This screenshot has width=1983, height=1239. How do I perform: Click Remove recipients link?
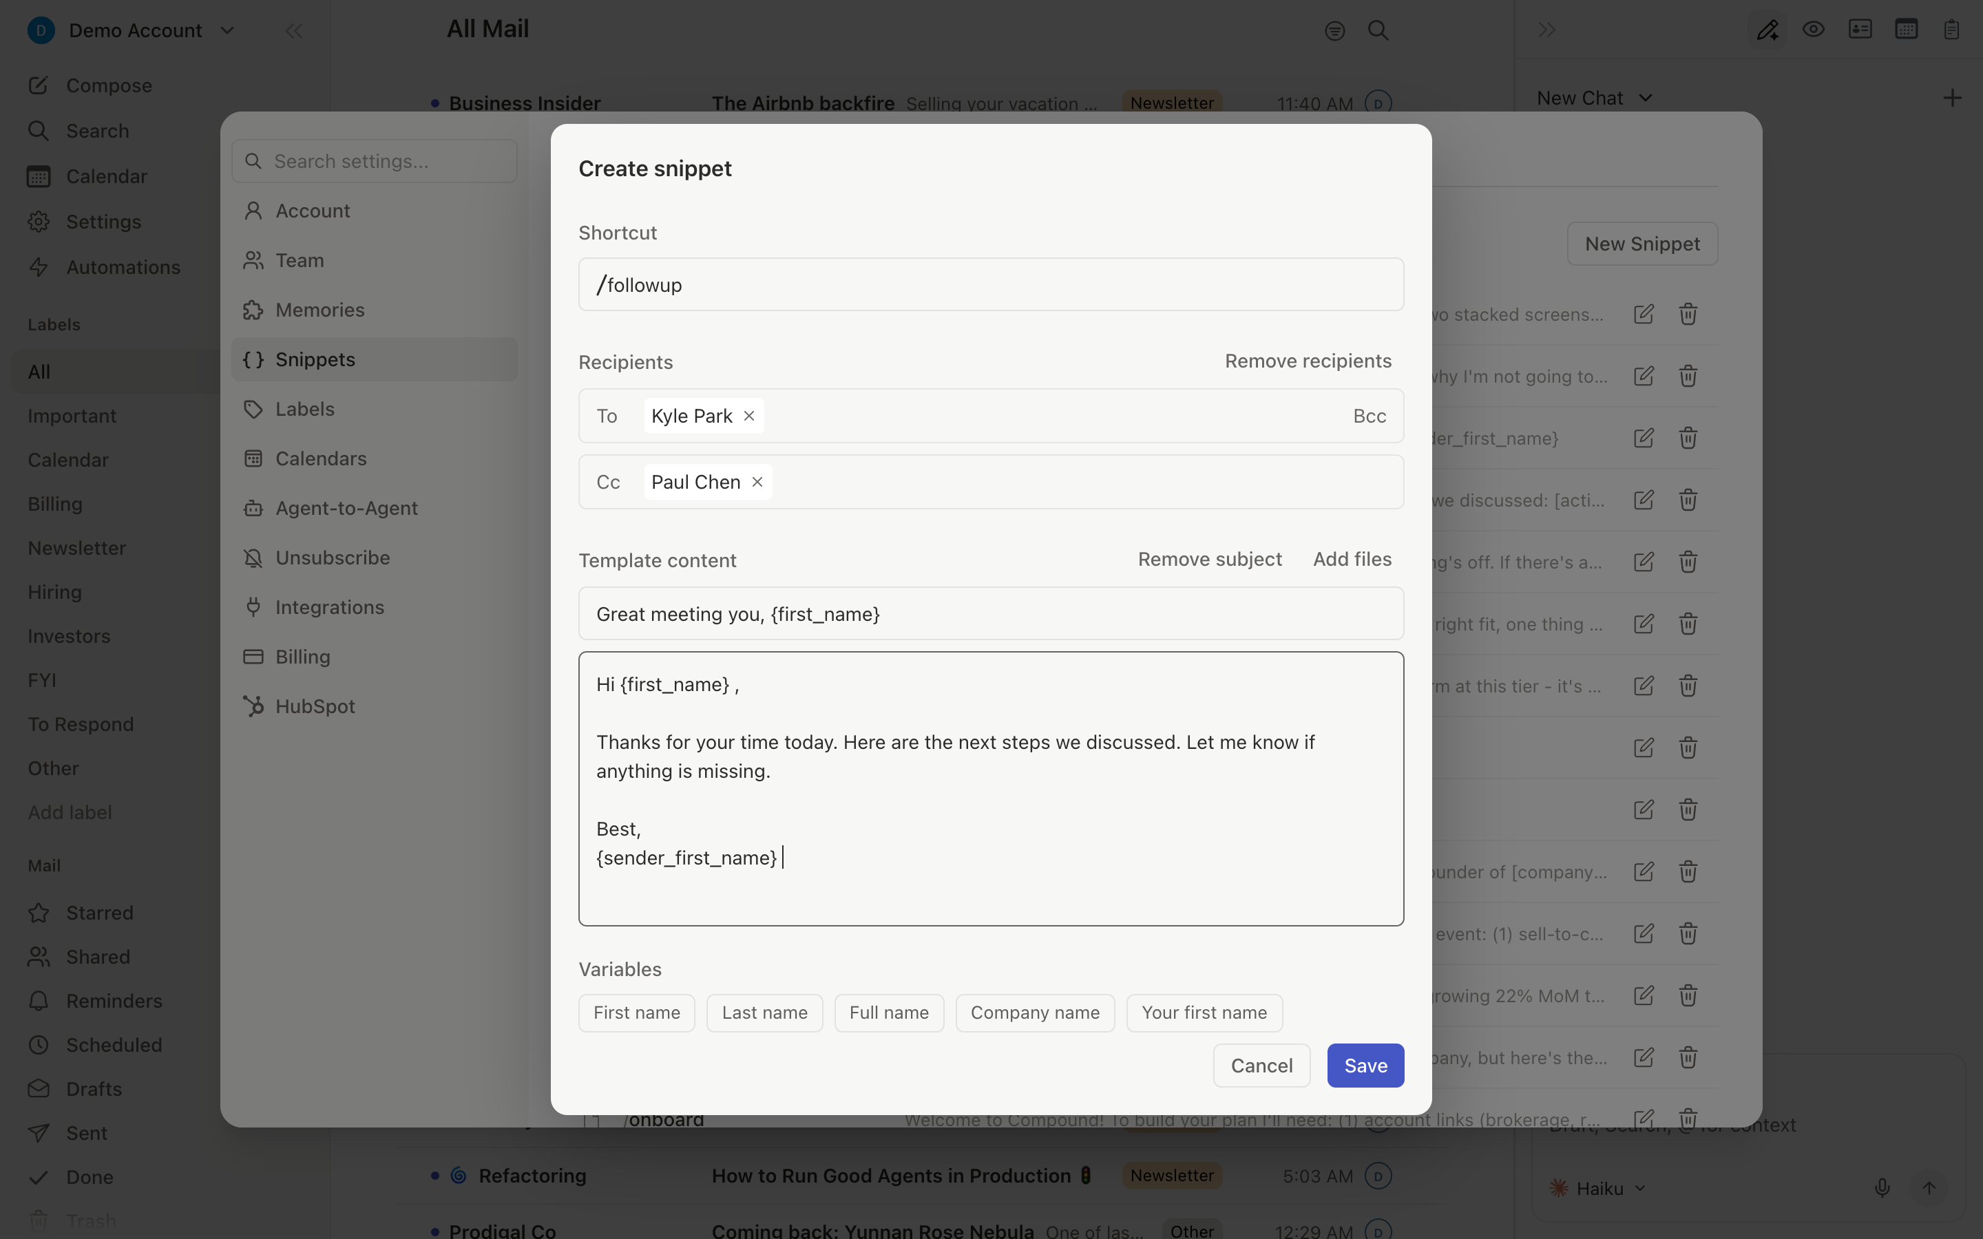pyautogui.click(x=1308, y=361)
